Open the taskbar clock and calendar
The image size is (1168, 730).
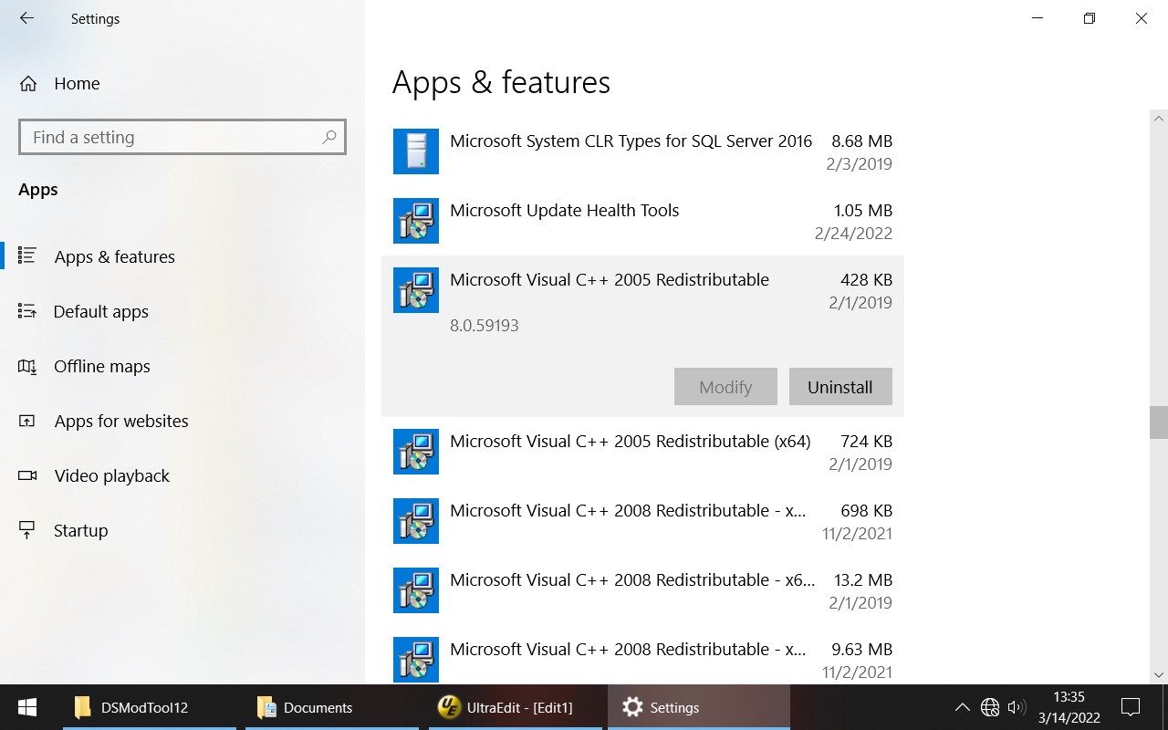click(1069, 707)
